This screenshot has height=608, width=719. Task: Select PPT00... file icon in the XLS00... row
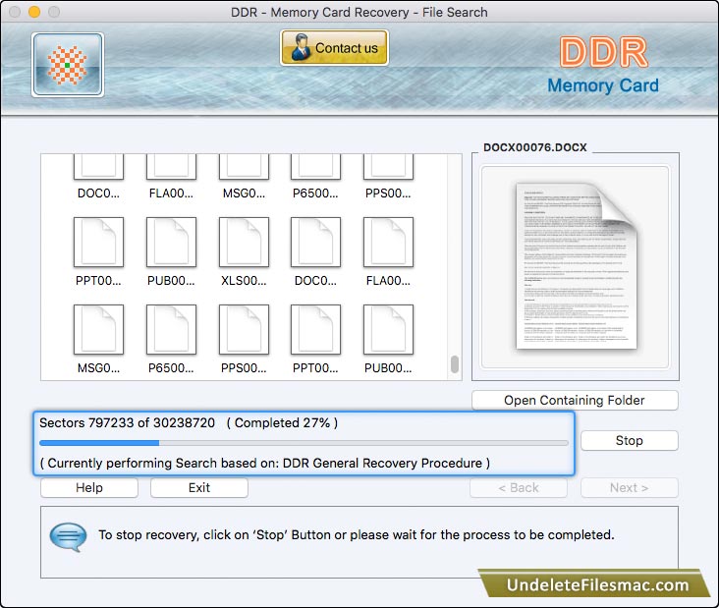(x=98, y=242)
